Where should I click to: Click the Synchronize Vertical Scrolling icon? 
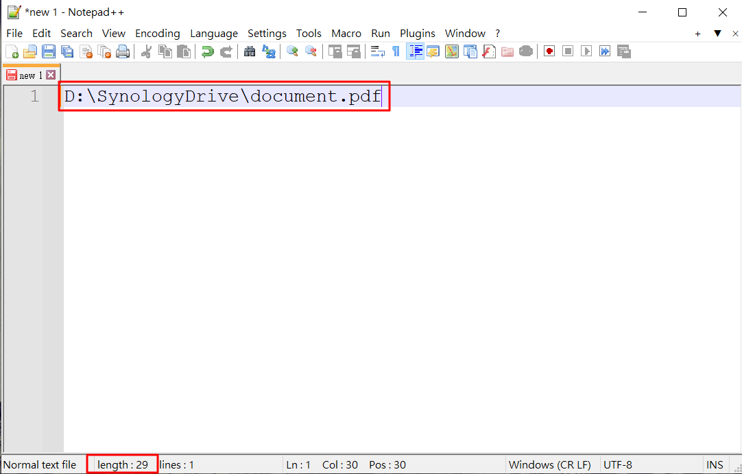pos(335,51)
